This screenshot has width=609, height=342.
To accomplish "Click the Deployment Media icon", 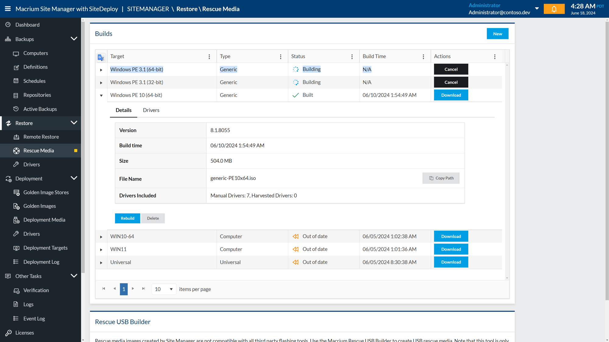I will point(16,220).
